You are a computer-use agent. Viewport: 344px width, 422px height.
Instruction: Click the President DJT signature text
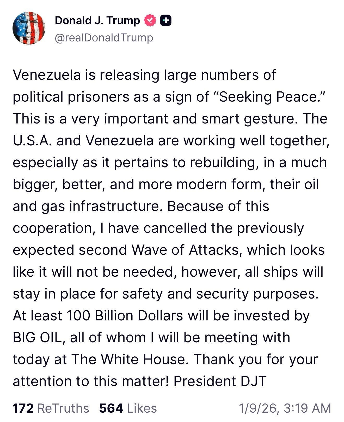(220, 381)
